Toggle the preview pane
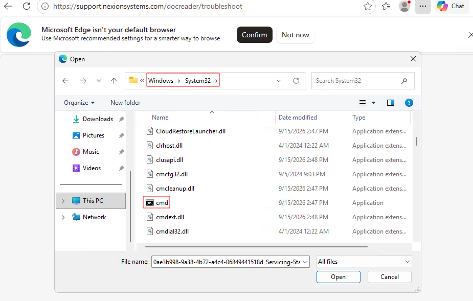The image size is (473, 301). [391, 103]
